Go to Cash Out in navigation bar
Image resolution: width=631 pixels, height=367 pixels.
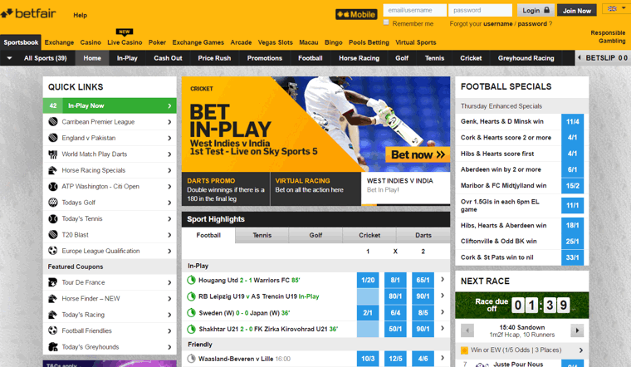(x=168, y=58)
